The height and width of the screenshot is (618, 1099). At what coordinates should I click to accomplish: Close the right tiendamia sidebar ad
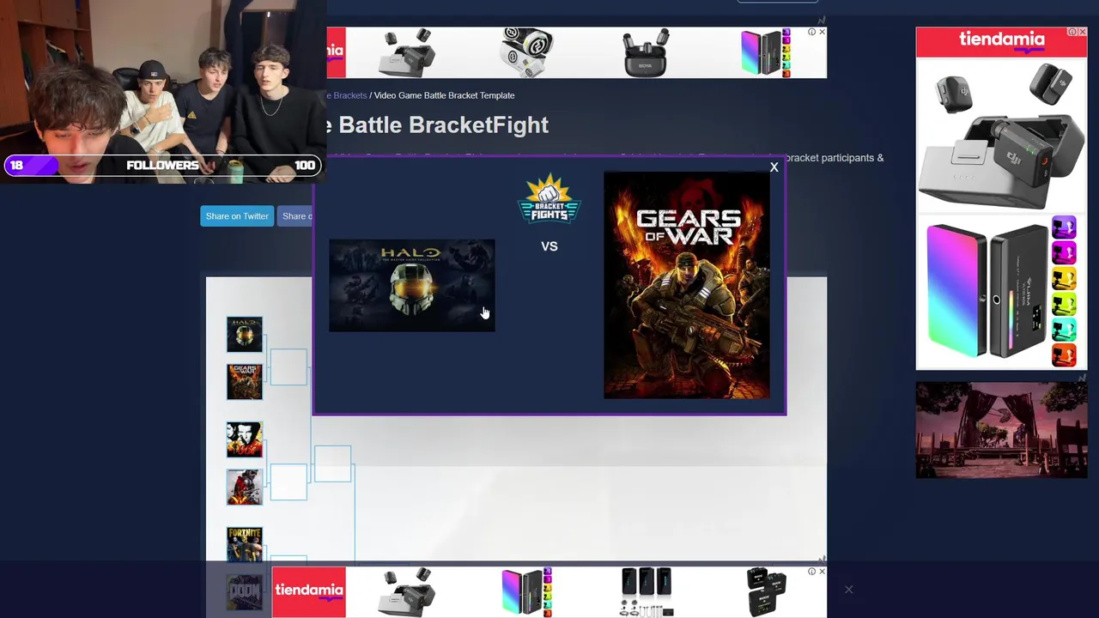tap(1082, 32)
